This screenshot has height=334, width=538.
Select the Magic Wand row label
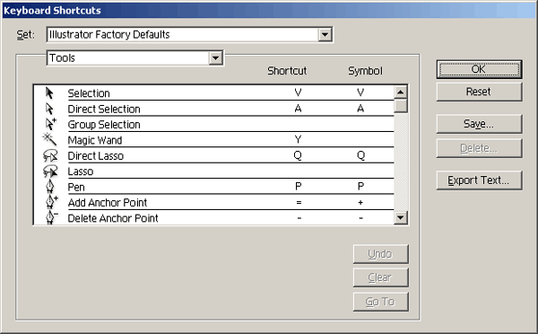pos(95,141)
